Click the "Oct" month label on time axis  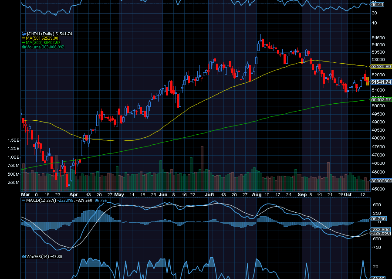(x=348, y=195)
